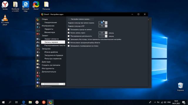Enable Фиксированная длительность checkbox

click(68, 36)
